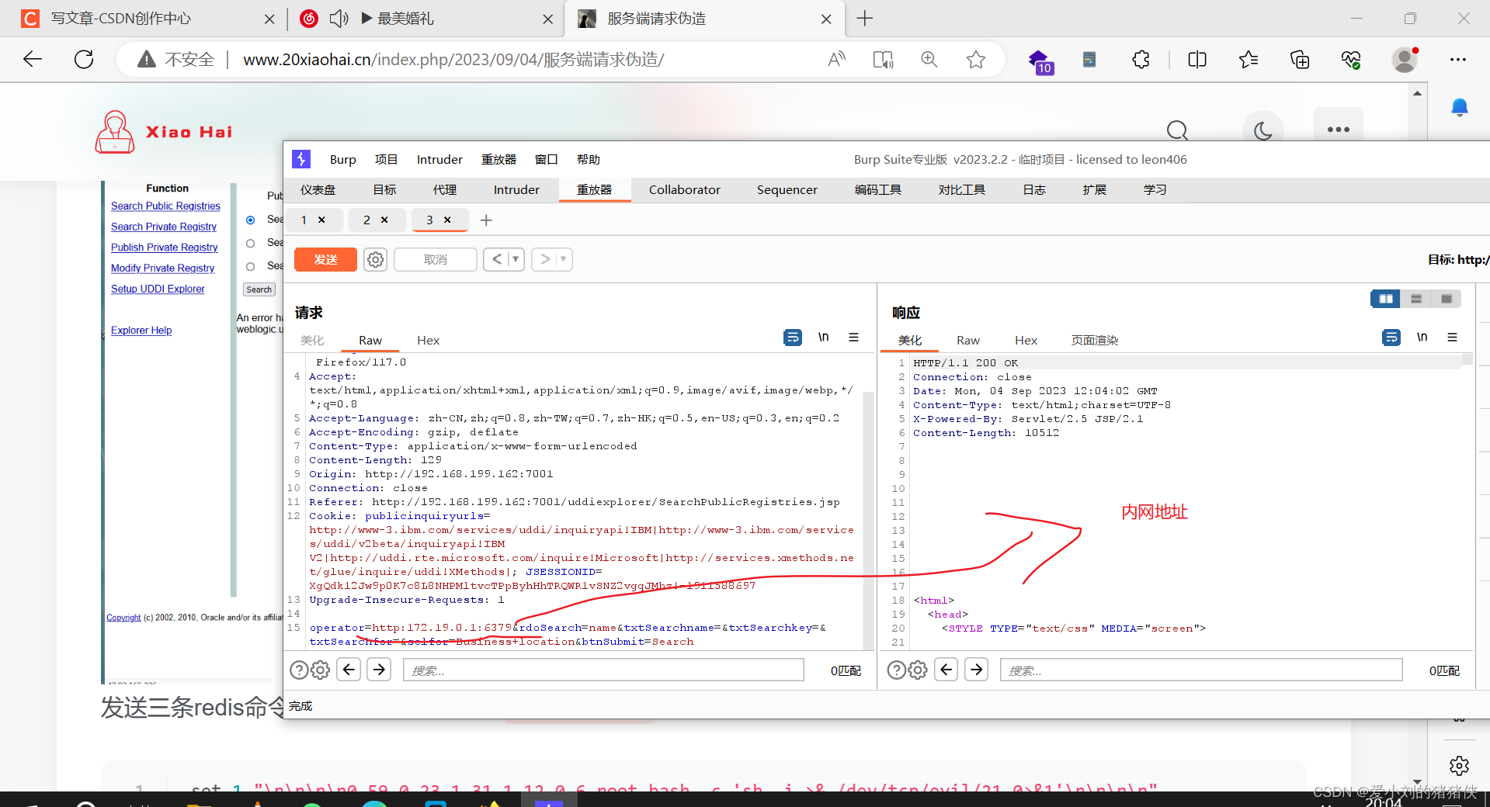Go to next match in request search
Viewport: 1490px width, 807px height.
tap(379, 669)
